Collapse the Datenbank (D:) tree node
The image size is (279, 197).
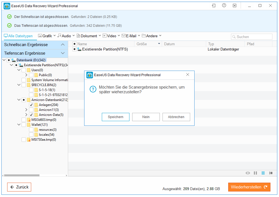click(4, 60)
